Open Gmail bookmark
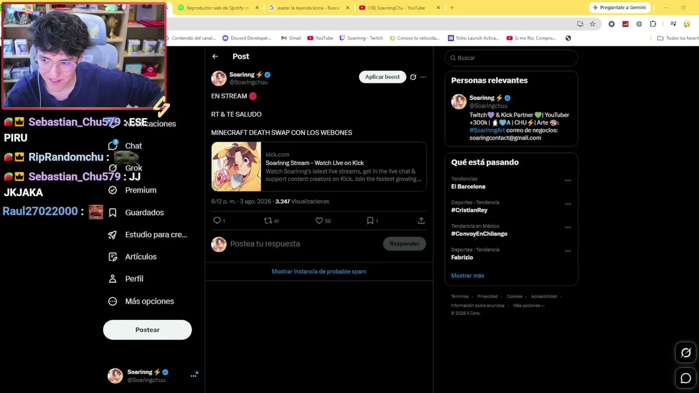The image size is (699, 393). point(291,38)
